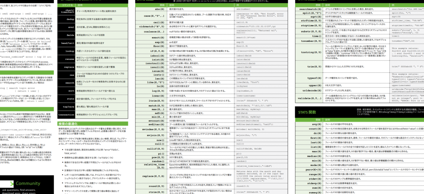Select the 'eval' command cell
The image size is (424, 194).
[66, 27]
